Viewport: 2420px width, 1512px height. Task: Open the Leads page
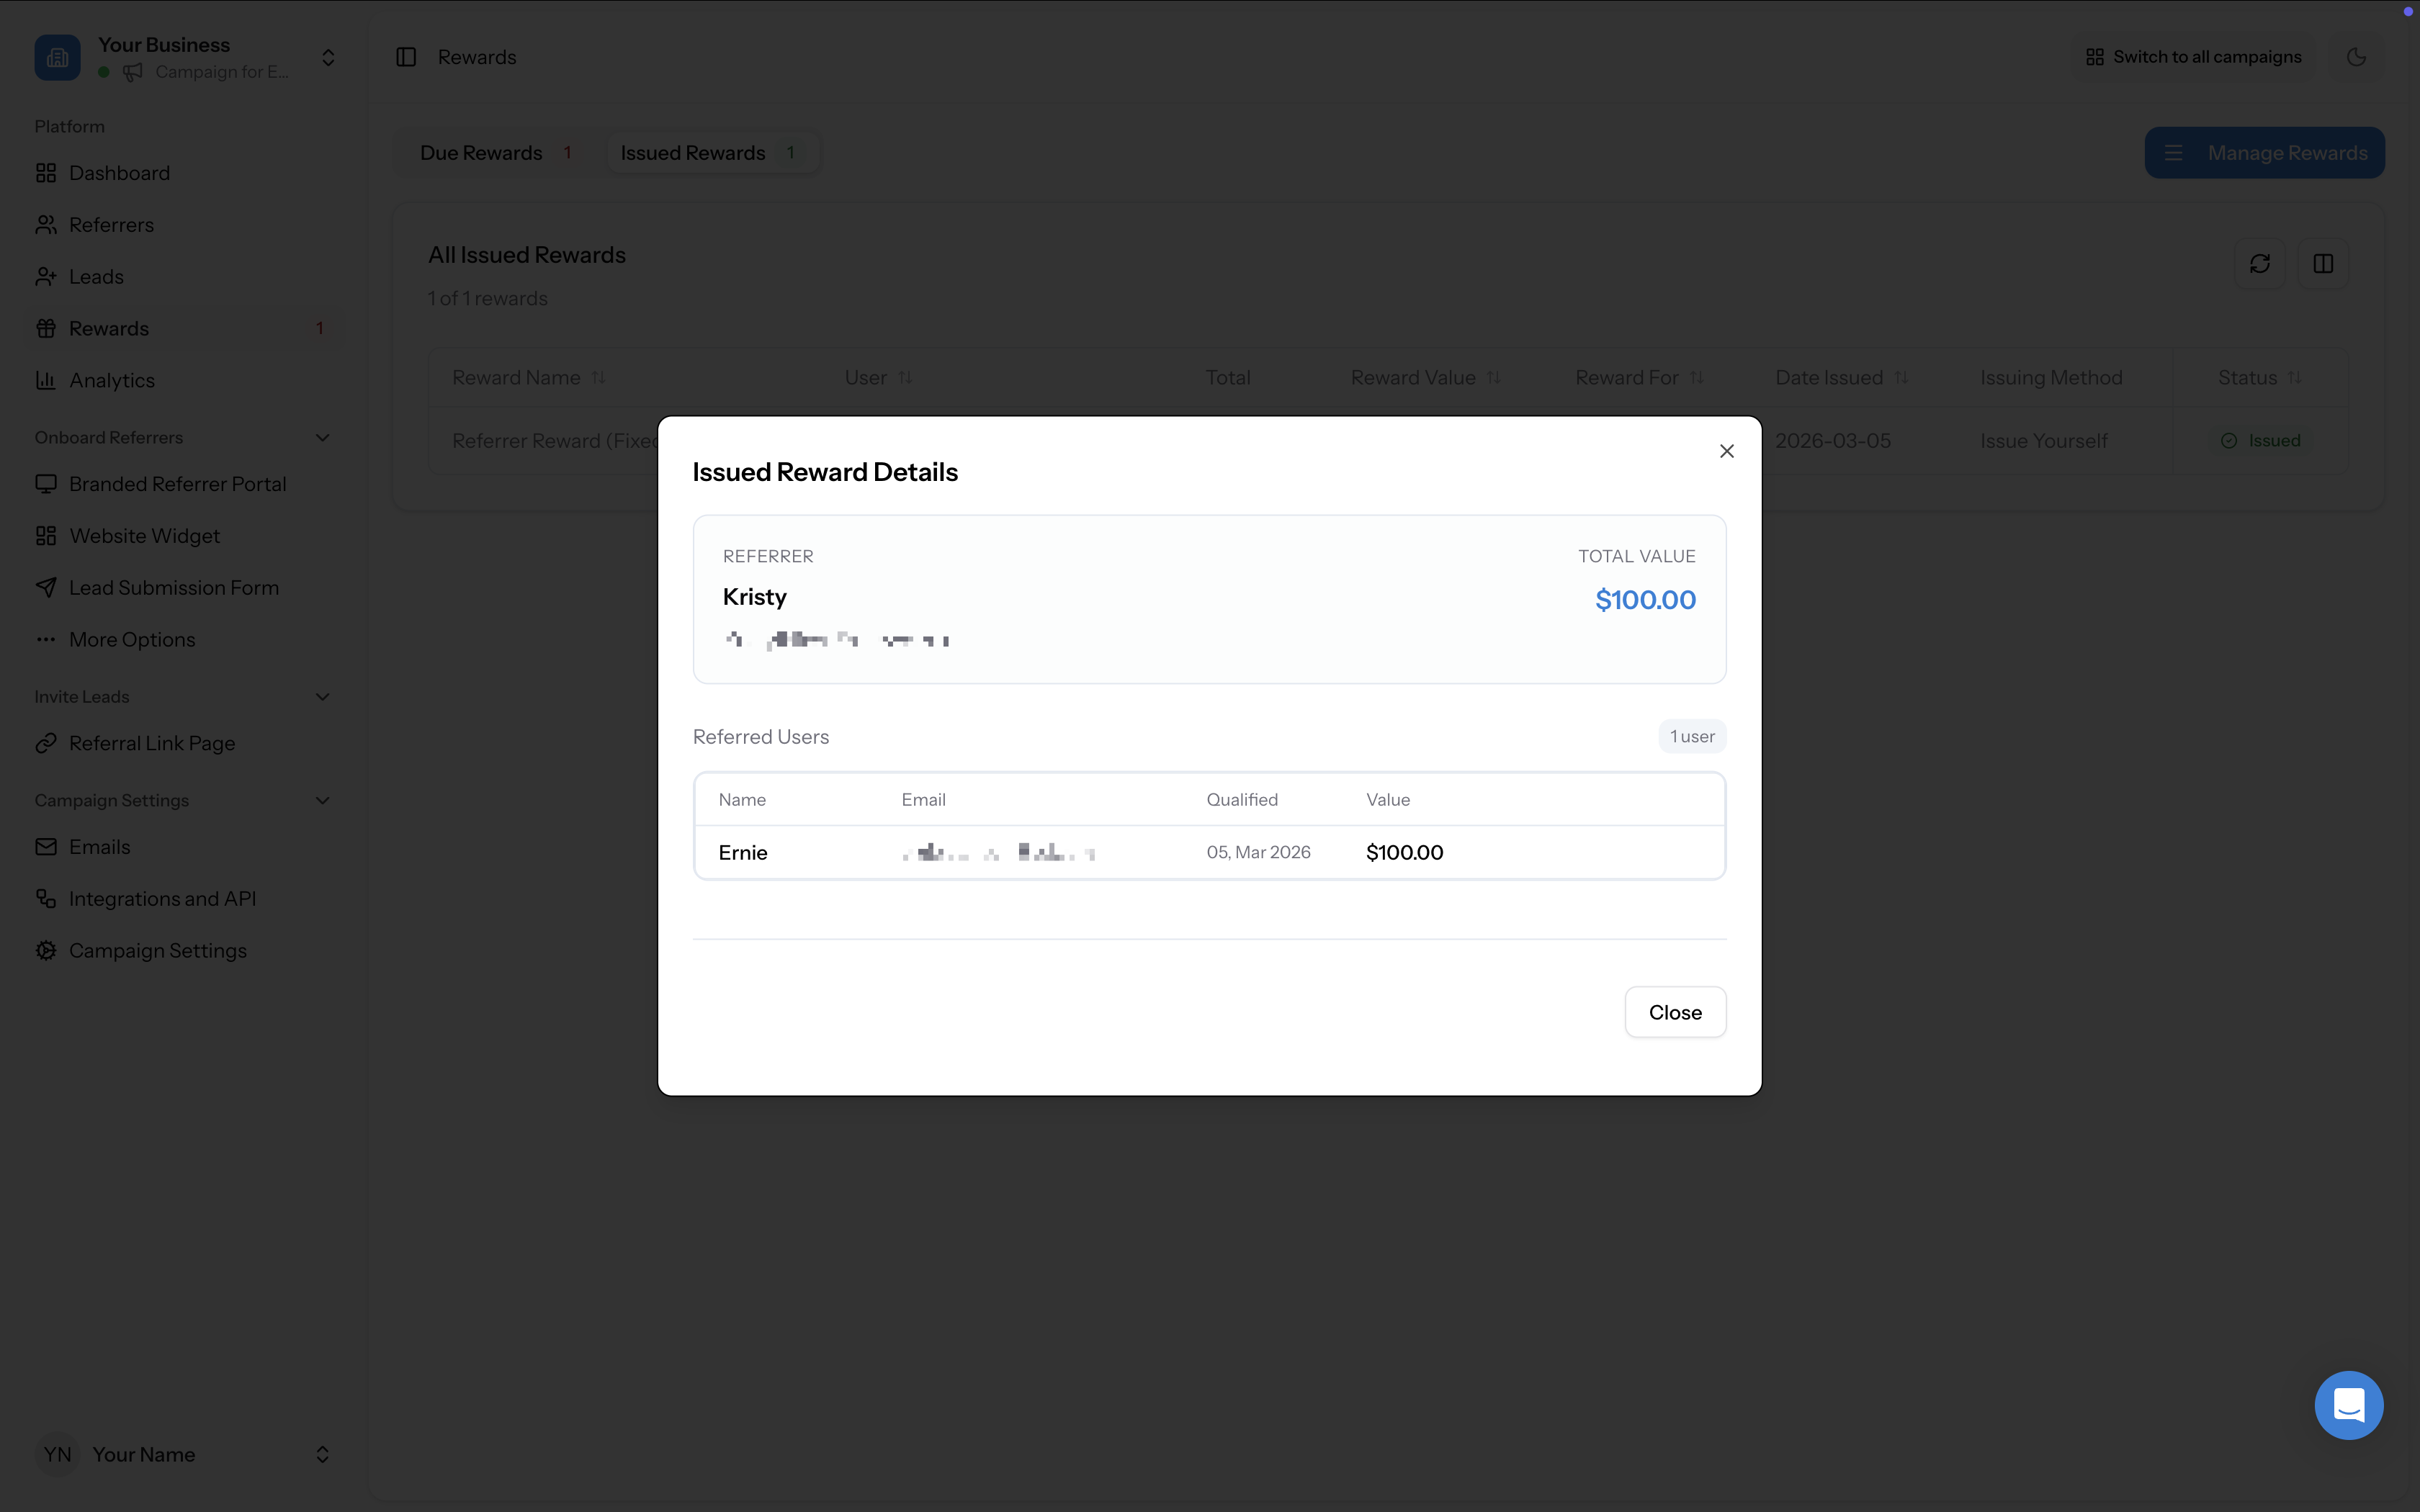(96, 276)
